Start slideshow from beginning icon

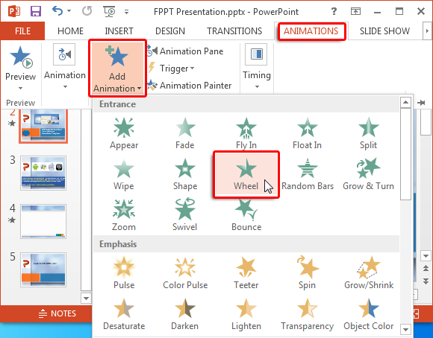coord(109,11)
